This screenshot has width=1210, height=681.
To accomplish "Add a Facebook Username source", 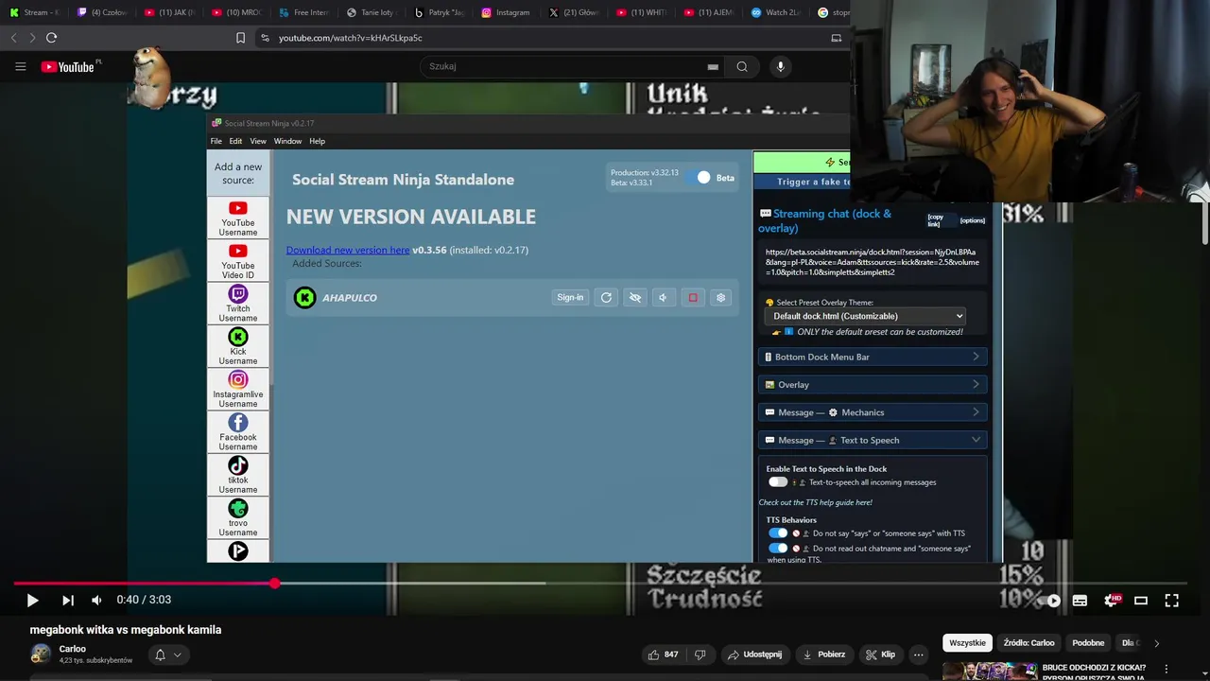I will pyautogui.click(x=238, y=432).
